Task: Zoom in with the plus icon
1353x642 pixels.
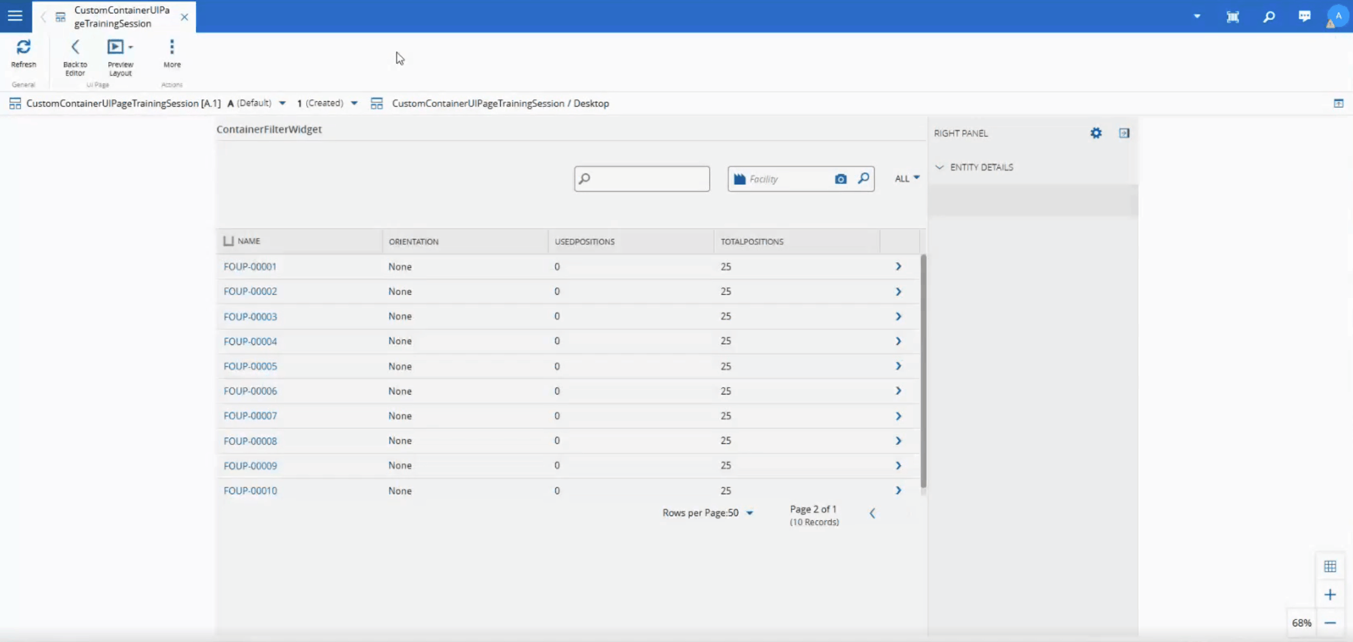Action: pos(1330,595)
